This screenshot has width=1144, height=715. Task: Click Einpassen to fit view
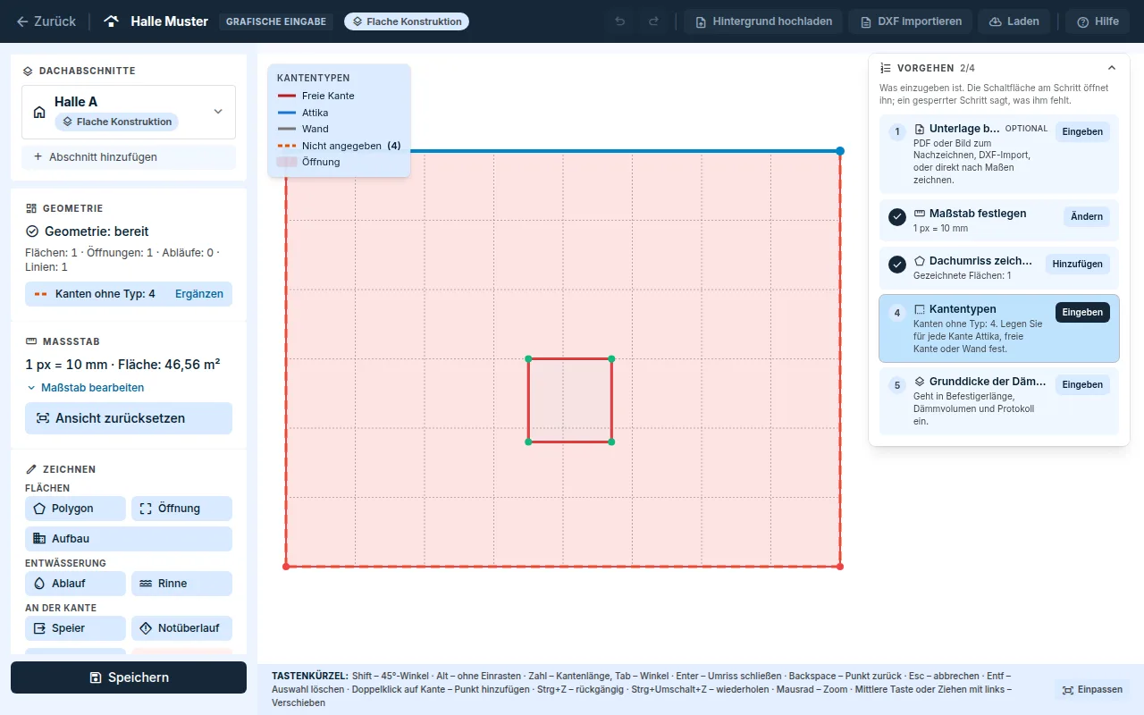point(1092,690)
